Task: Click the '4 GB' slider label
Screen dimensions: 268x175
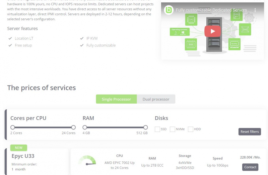Action: 86,133
